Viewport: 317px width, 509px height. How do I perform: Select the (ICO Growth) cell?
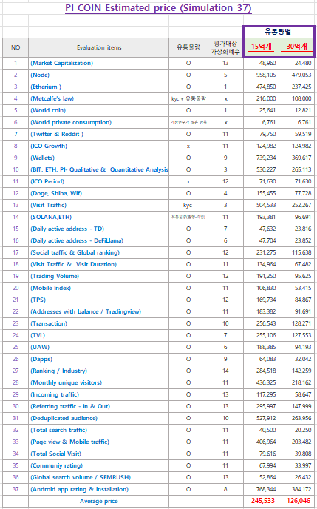pyautogui.click(x=99, y=146)
